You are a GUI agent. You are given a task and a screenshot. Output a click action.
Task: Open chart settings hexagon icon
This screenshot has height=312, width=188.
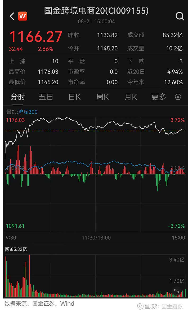[178, 97]
